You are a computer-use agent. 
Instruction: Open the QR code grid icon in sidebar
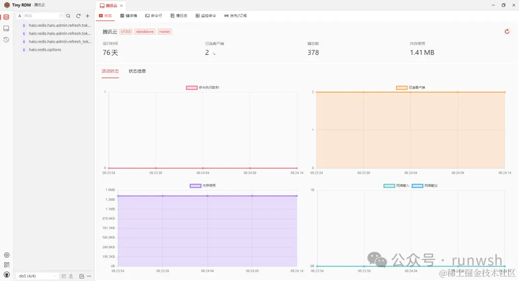pyautogui.click(x=7, y=265)
